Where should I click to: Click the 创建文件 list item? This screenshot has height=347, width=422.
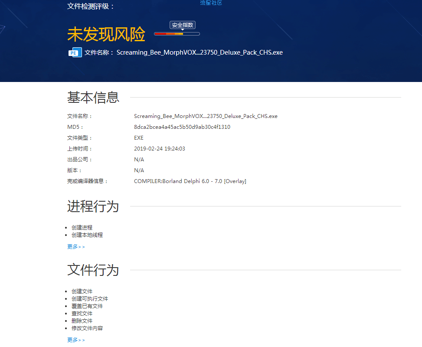82,291
